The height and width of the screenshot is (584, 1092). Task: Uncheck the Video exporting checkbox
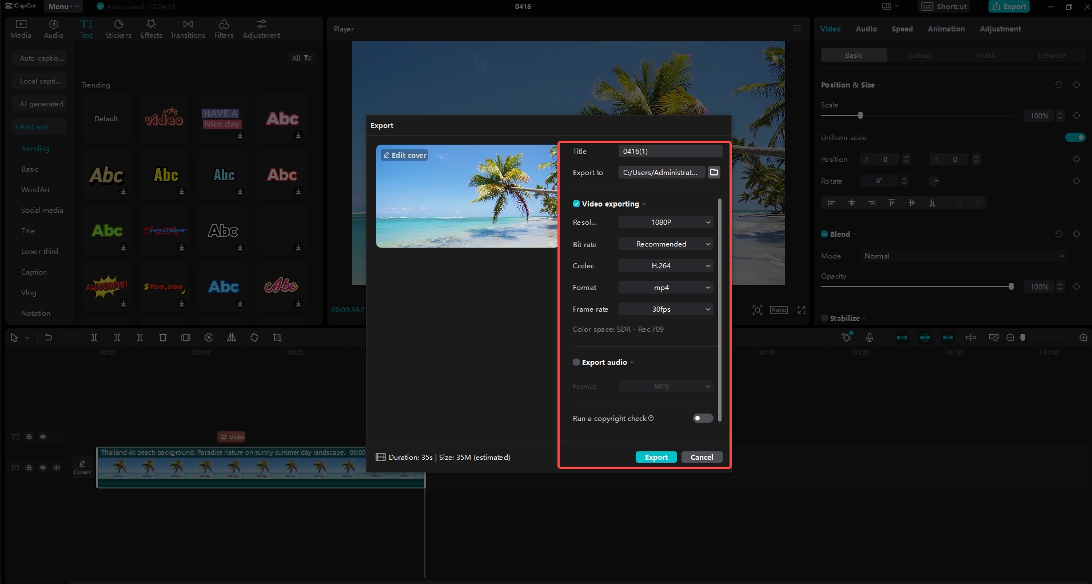(575, 204)
